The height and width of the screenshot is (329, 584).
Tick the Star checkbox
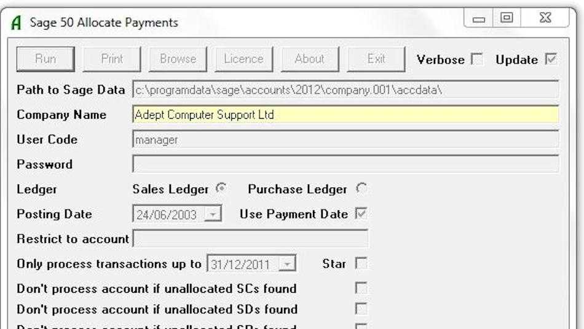pyautogui.click(x=361, y=263)
